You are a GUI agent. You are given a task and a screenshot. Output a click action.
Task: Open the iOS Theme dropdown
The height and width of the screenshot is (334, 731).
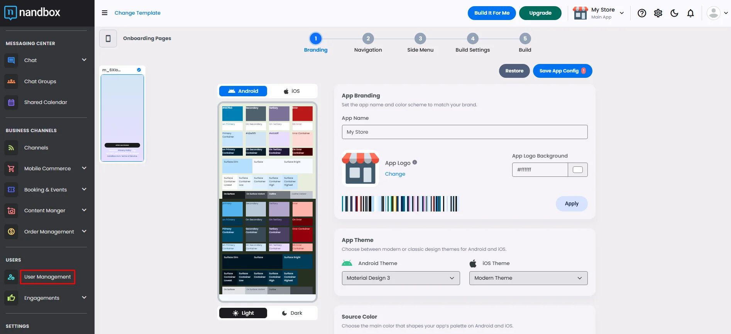click(528, 278)
